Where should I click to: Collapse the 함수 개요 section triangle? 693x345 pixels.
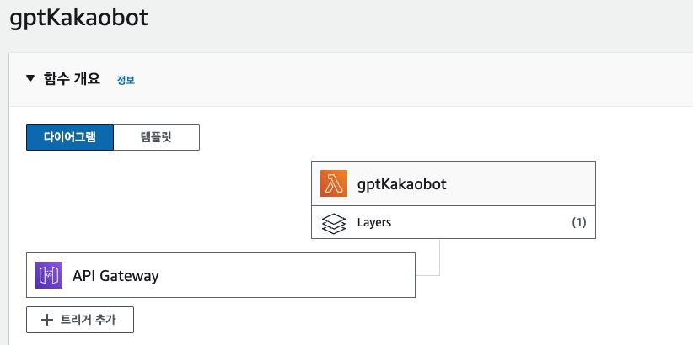[30, 79]
